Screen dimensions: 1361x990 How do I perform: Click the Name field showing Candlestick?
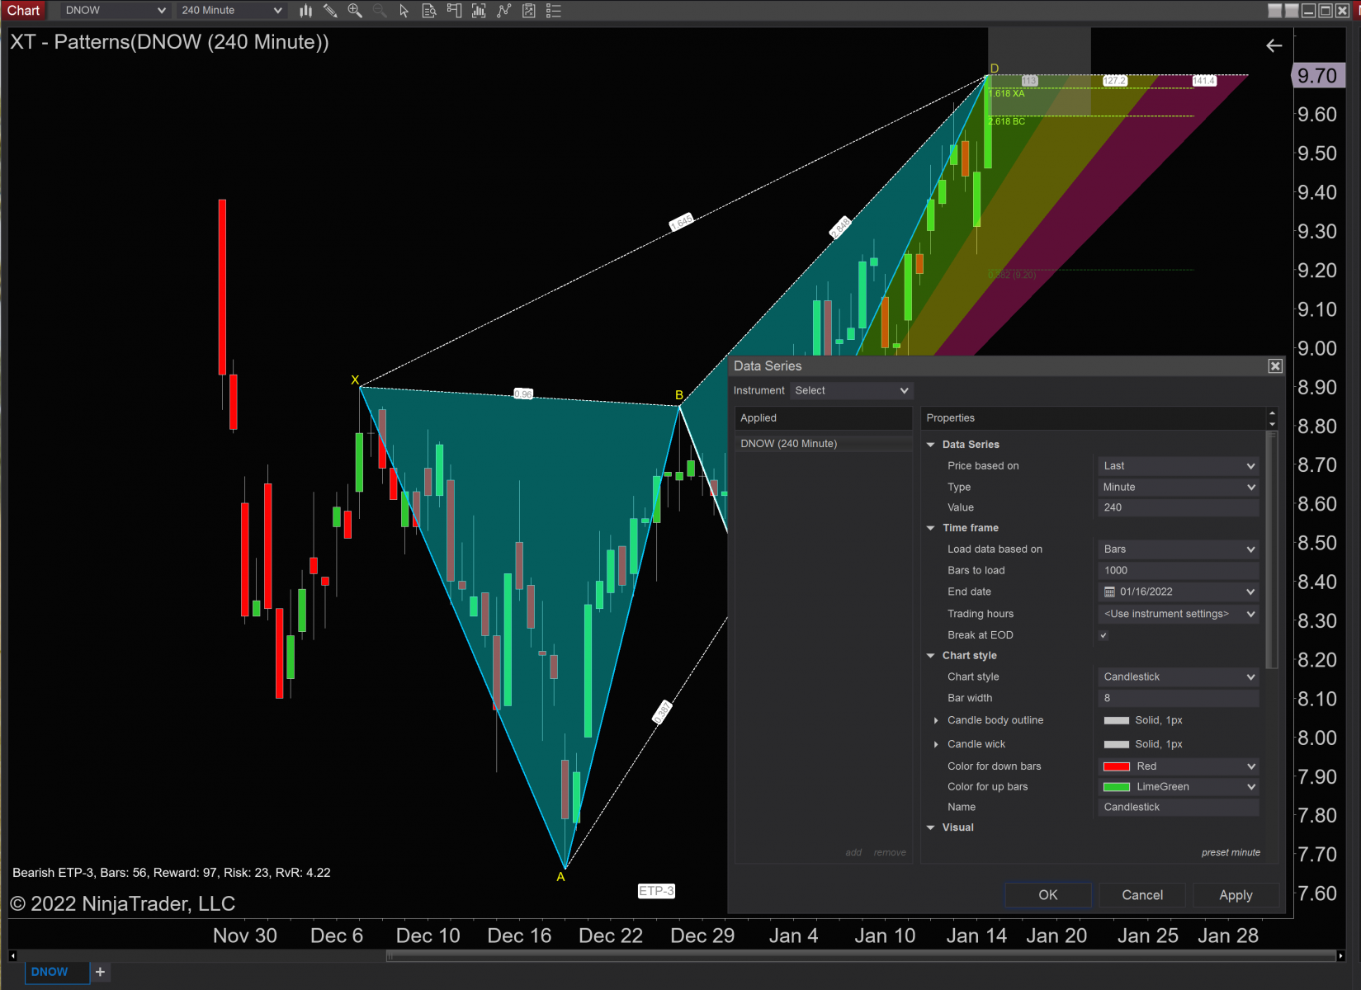click(x=1179, y=808)
